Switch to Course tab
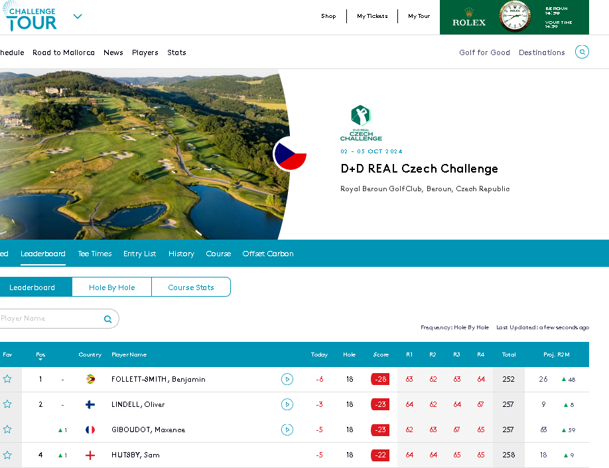The image size is (609, 468). (218, 254)
